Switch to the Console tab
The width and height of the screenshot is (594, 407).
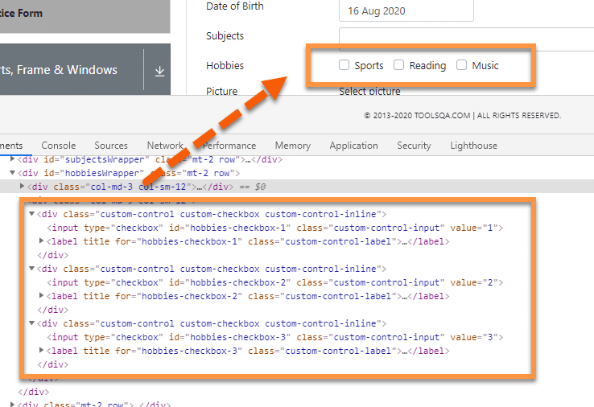point(59,146)
